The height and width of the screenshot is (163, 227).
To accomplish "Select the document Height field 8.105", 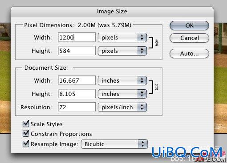I will point(77,94).
